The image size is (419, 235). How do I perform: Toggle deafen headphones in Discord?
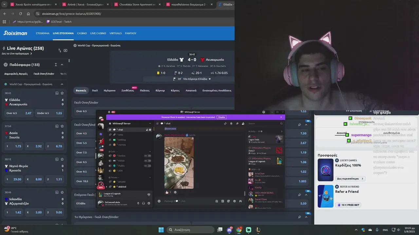(x=143, y=203)
